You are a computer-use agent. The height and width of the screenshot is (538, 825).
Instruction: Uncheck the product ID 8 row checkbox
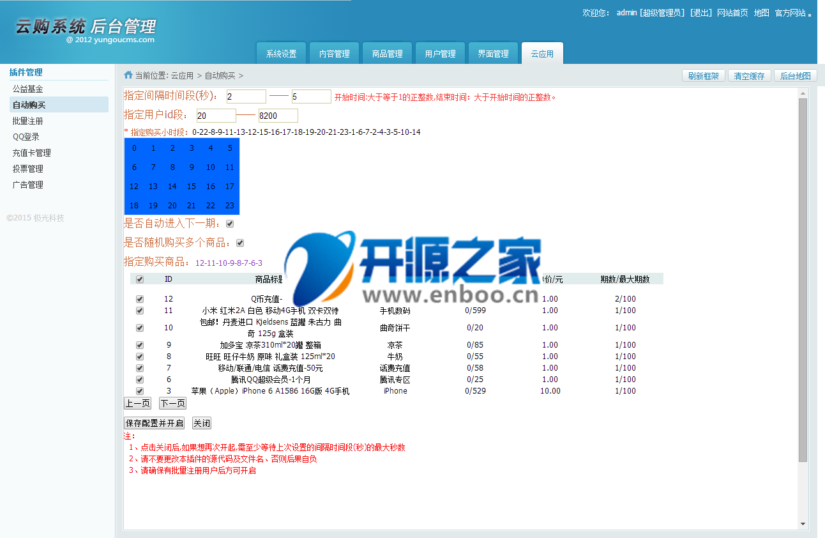(x=140, y=357)
